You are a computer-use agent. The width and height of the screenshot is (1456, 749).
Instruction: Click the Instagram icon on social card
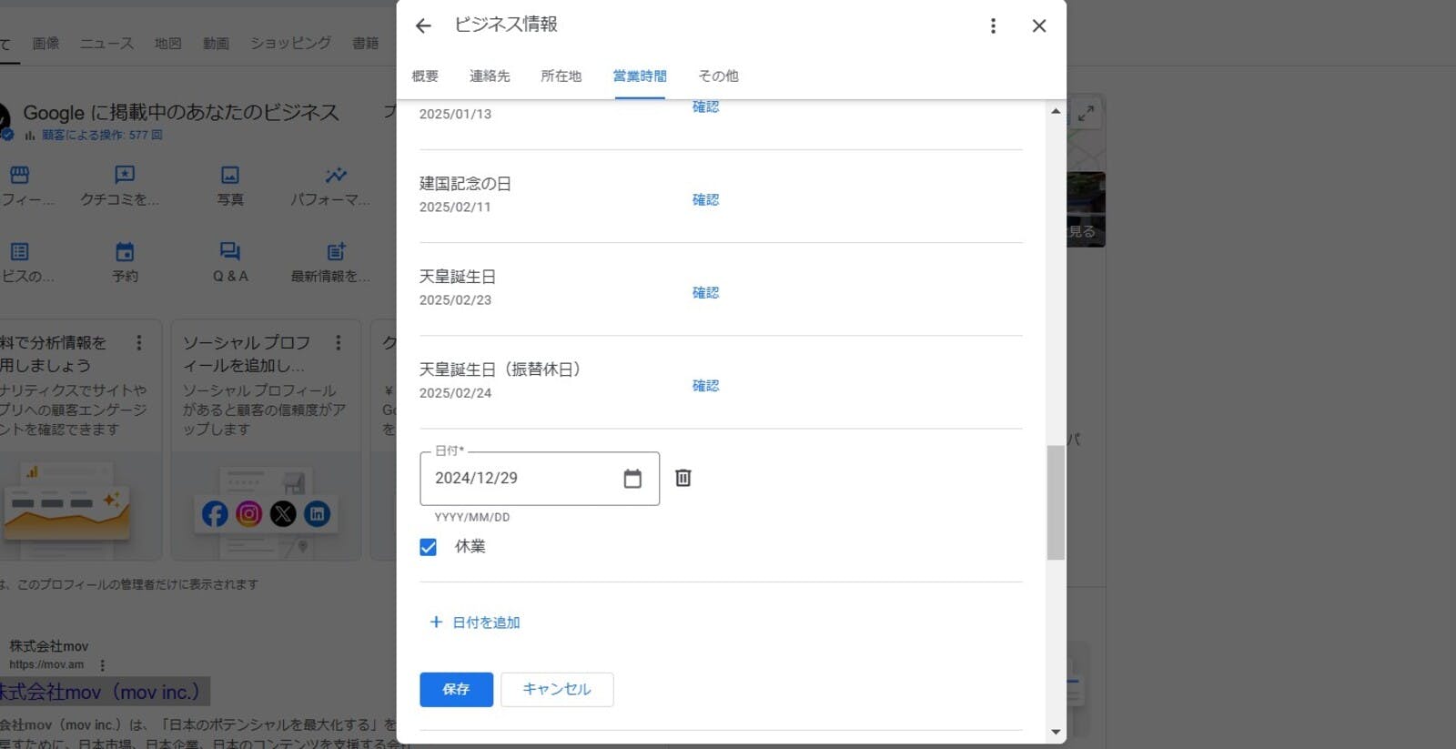pyautogui.click(x=248, y=514)
